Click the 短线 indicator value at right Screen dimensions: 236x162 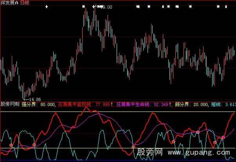point(223,104)
